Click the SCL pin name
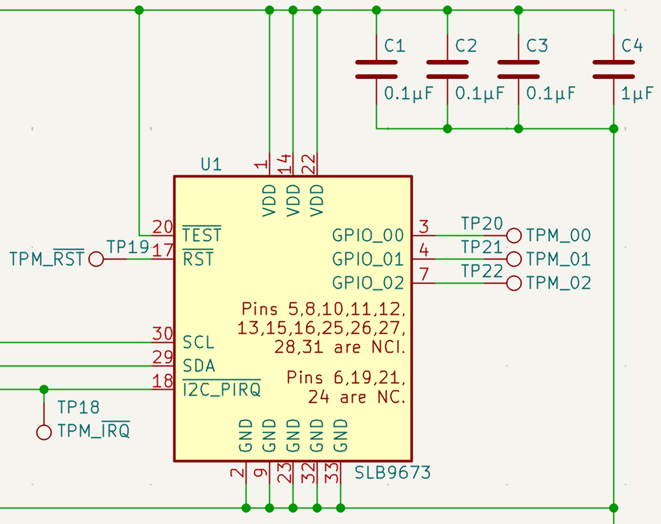The height and width of the screenshot is (524, 661). [x=199, y=342]
